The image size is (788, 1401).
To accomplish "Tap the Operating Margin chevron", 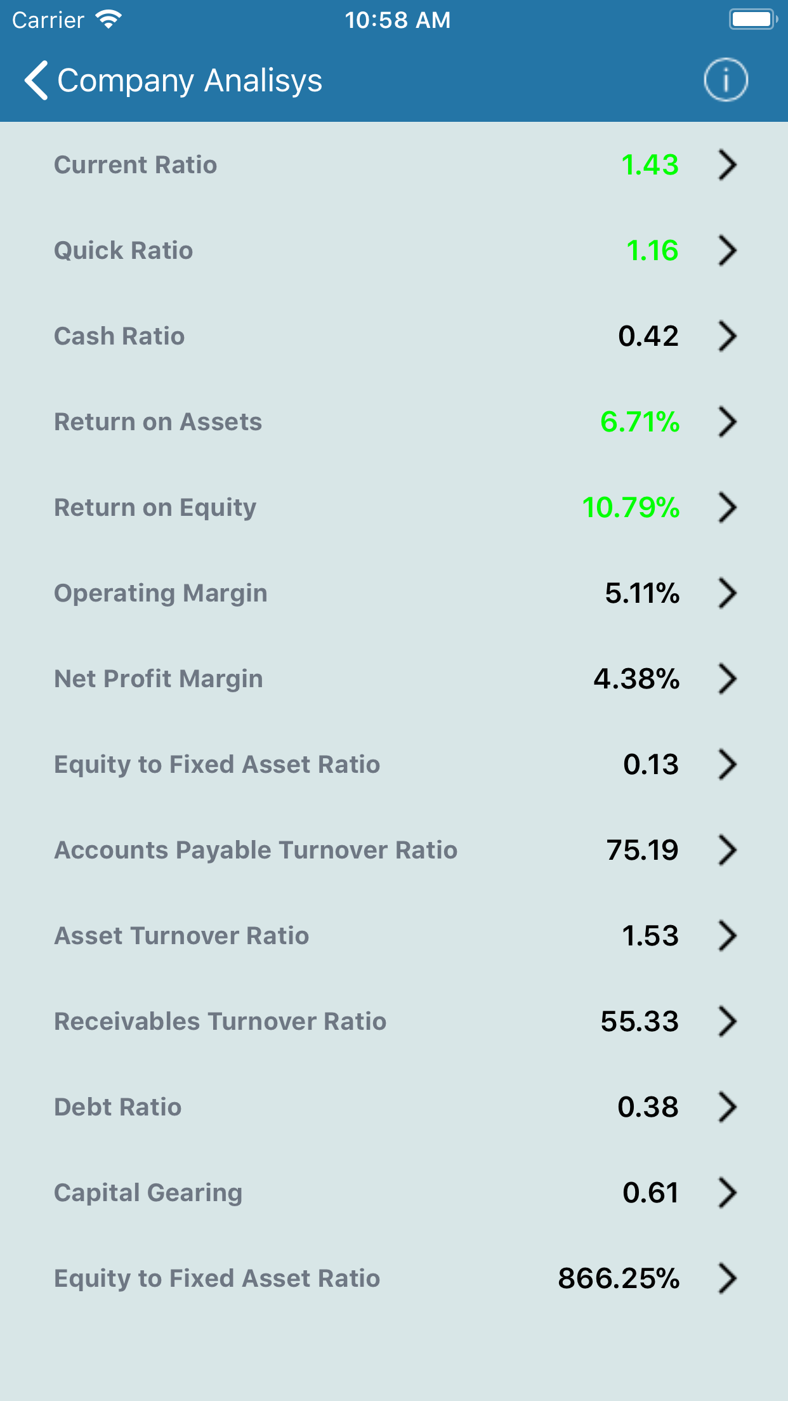I will click(727, 593).
